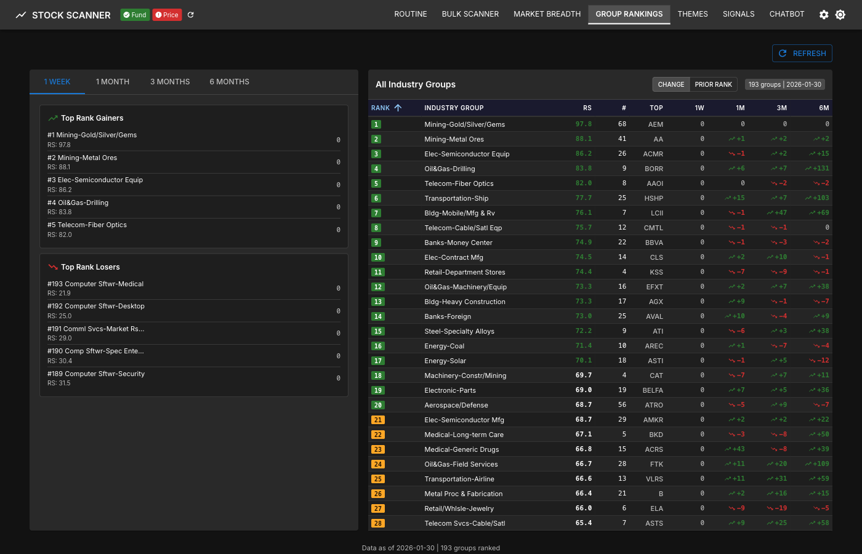Click the Top Rank Gainers trending-up icon
862x554 pixels.
53,118
